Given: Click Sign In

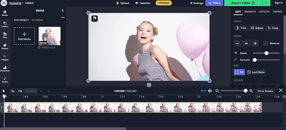Looking at the screenshot, I should coord(279,3).
